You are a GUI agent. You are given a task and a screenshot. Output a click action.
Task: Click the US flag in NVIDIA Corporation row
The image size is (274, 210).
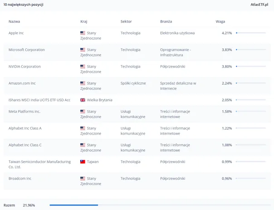click(83, 66)
